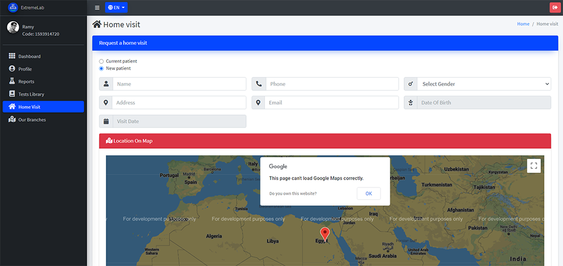Click the Date Of Birth field
This screenshot has height=266, width=563.
pos(483,103)
